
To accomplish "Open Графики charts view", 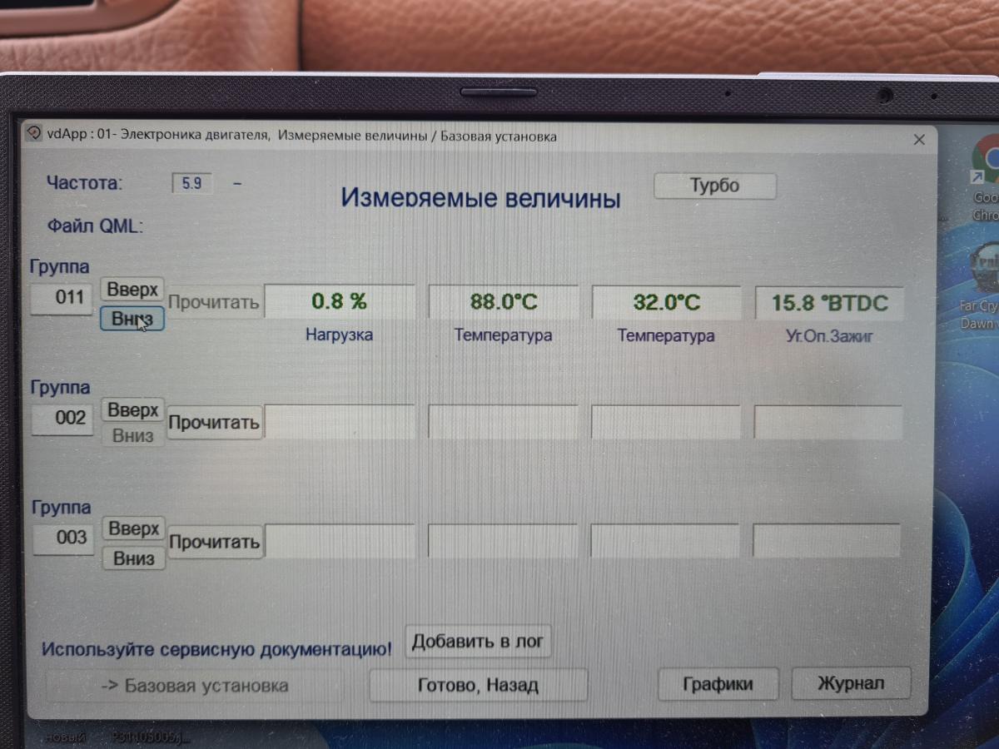I will tap(718, 684).
